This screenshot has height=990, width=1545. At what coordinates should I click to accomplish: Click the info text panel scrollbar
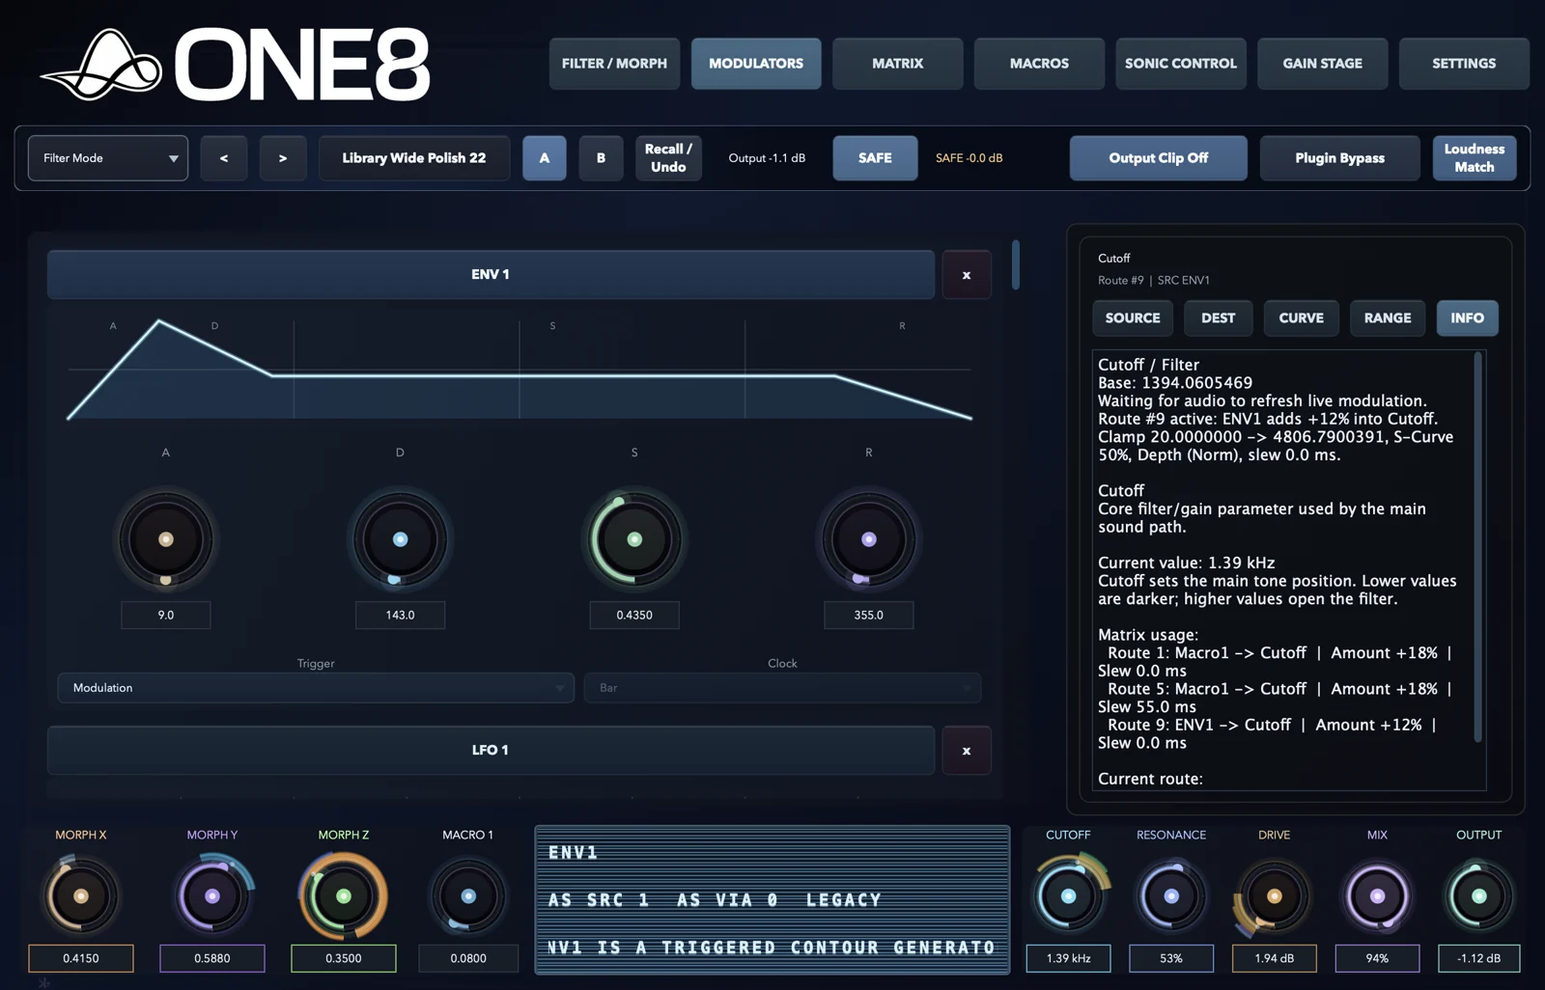pos(1477,547)
